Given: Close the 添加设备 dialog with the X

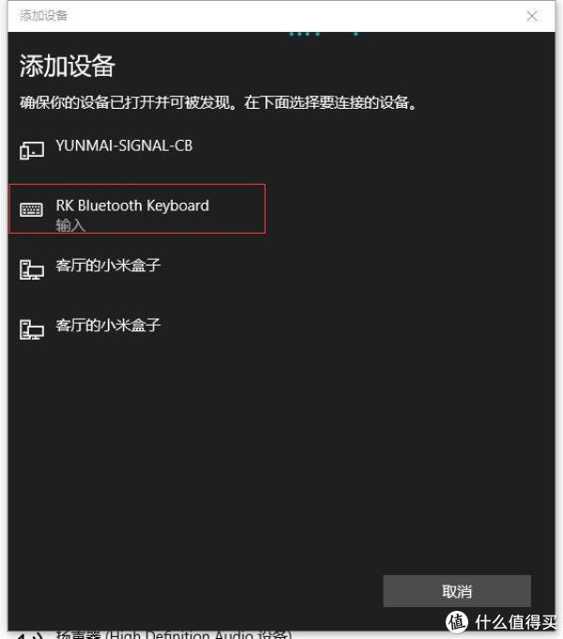Looking at the screenshot, I should pyautogui.click(x=532, y=16).
